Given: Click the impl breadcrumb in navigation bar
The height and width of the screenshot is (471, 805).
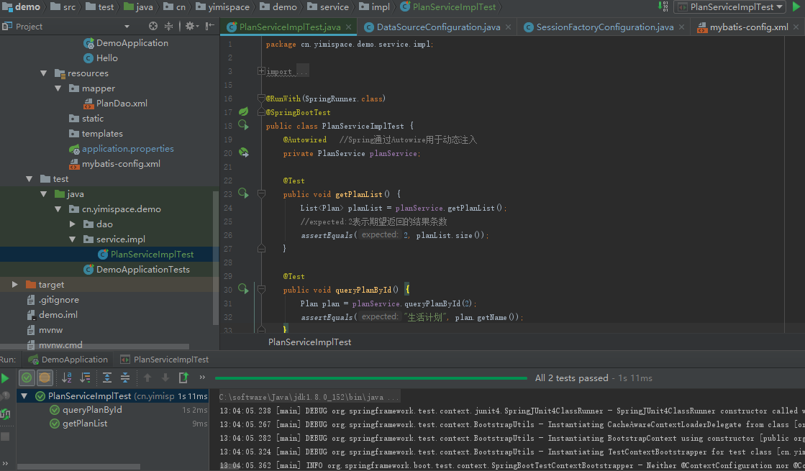Looking at the screenshot, I should pos(374,6).
